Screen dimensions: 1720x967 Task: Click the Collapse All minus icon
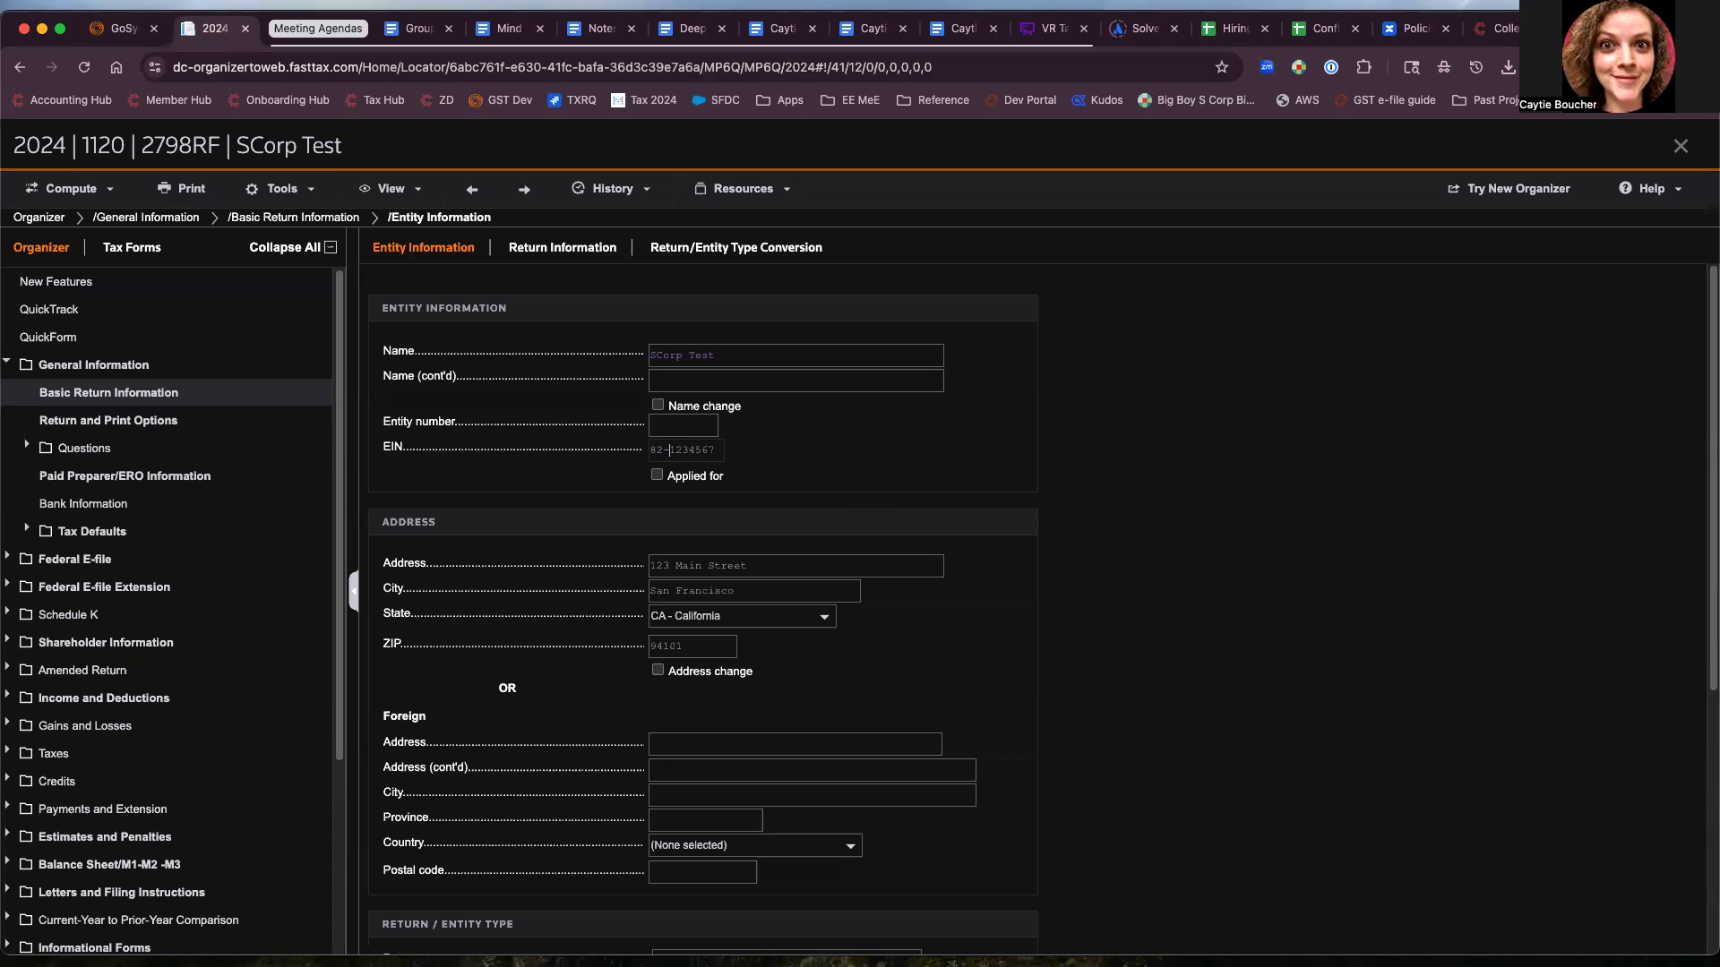tap(331, 247)
